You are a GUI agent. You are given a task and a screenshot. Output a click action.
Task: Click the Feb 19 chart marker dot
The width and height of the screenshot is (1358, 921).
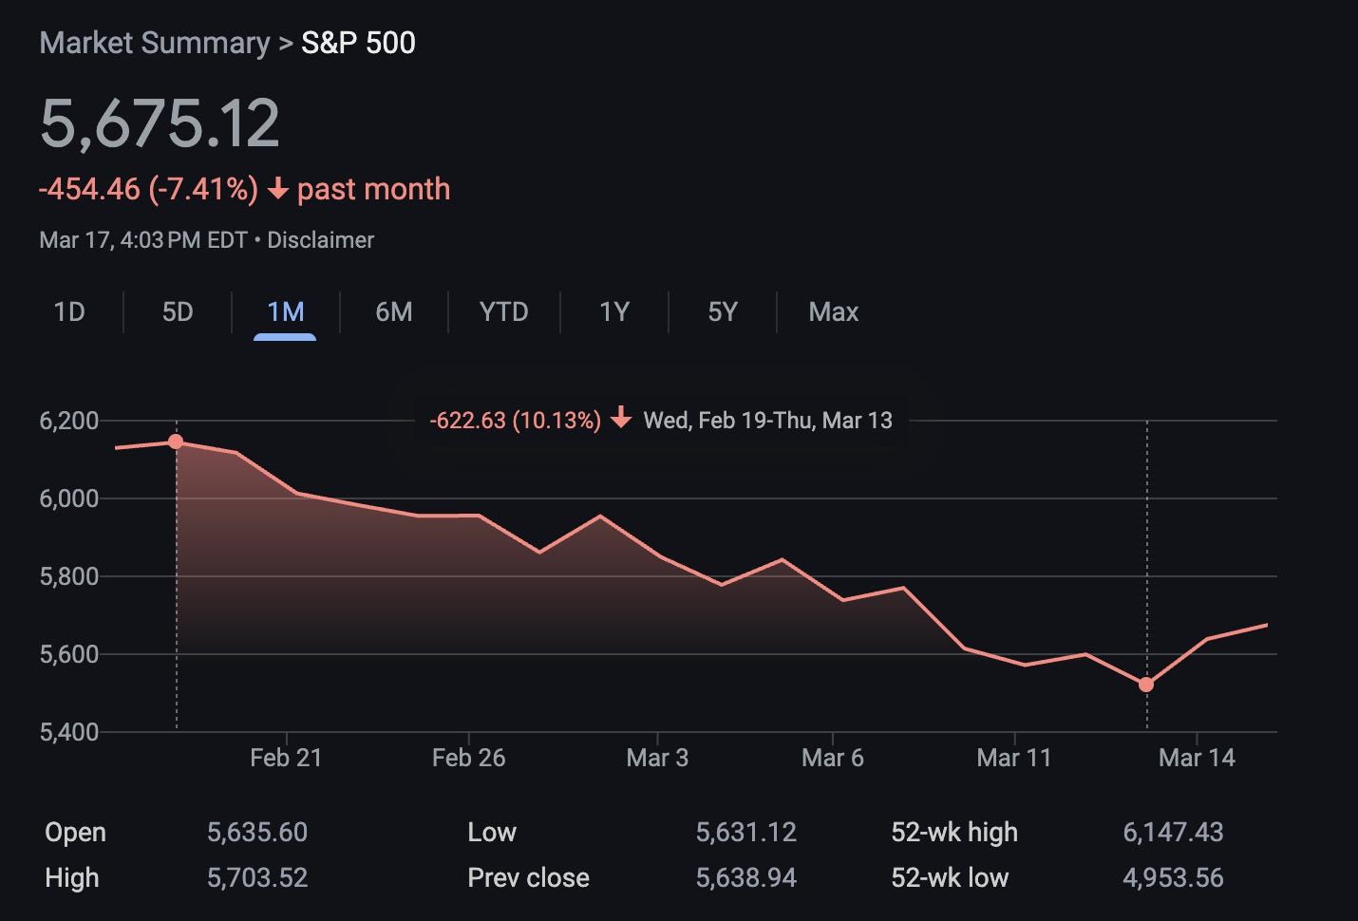[176, 442]
